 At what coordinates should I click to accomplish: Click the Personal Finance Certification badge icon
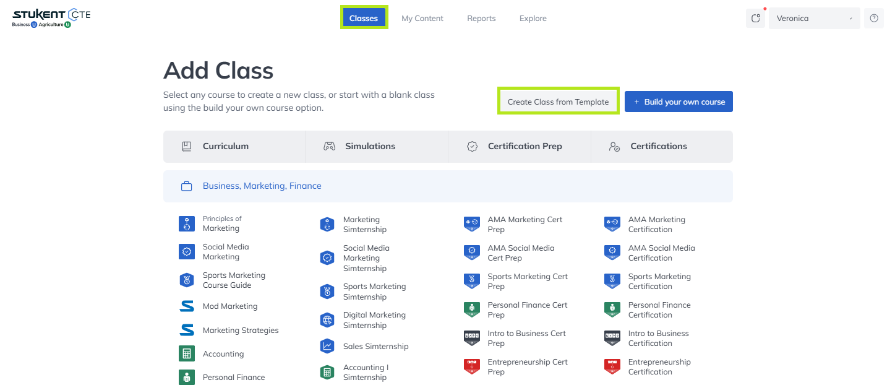coord(612,309)
